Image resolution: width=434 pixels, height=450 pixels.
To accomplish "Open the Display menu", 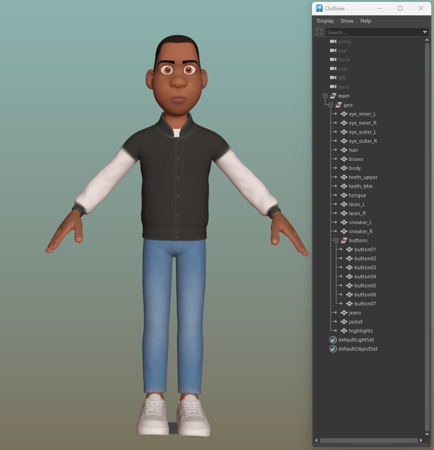I will (x=325, y=21).
